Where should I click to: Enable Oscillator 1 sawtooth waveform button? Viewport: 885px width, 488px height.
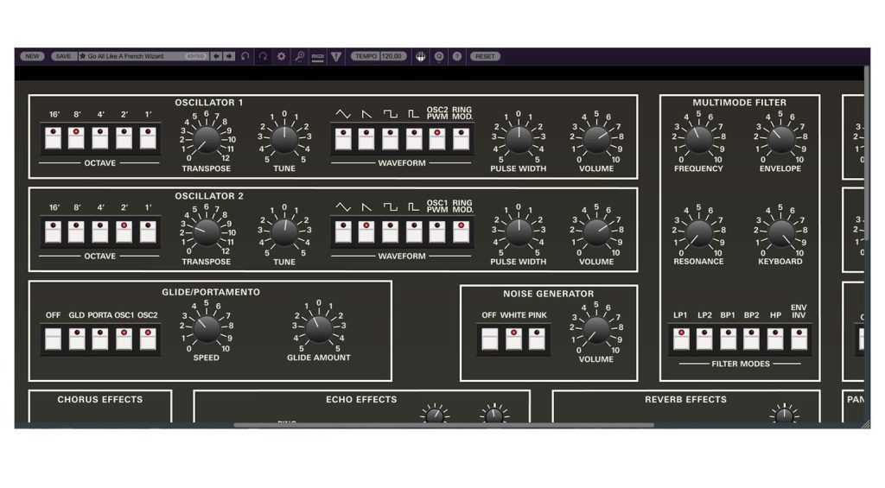pos(366,139)
